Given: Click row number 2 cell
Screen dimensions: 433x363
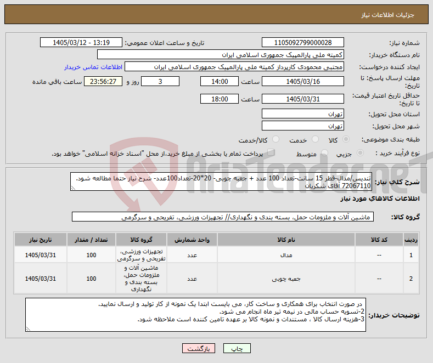Looking at the screenshot, I should click(x=411, y=279).
